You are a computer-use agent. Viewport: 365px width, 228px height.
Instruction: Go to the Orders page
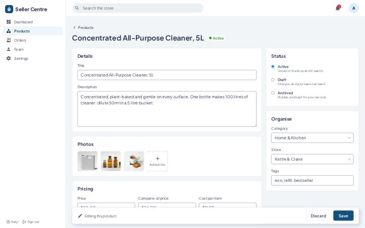[33, 40]
